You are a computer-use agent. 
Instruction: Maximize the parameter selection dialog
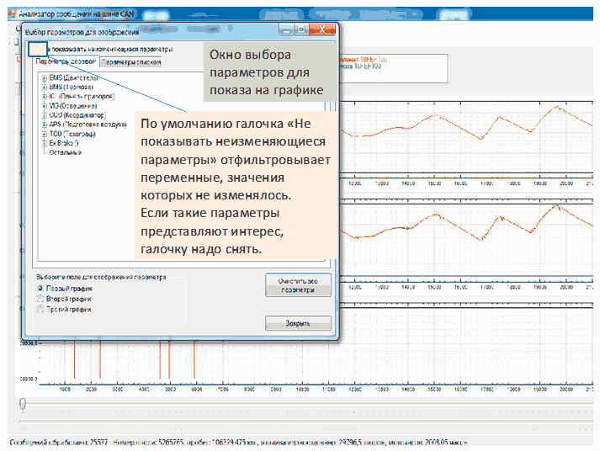pos(301,31)
